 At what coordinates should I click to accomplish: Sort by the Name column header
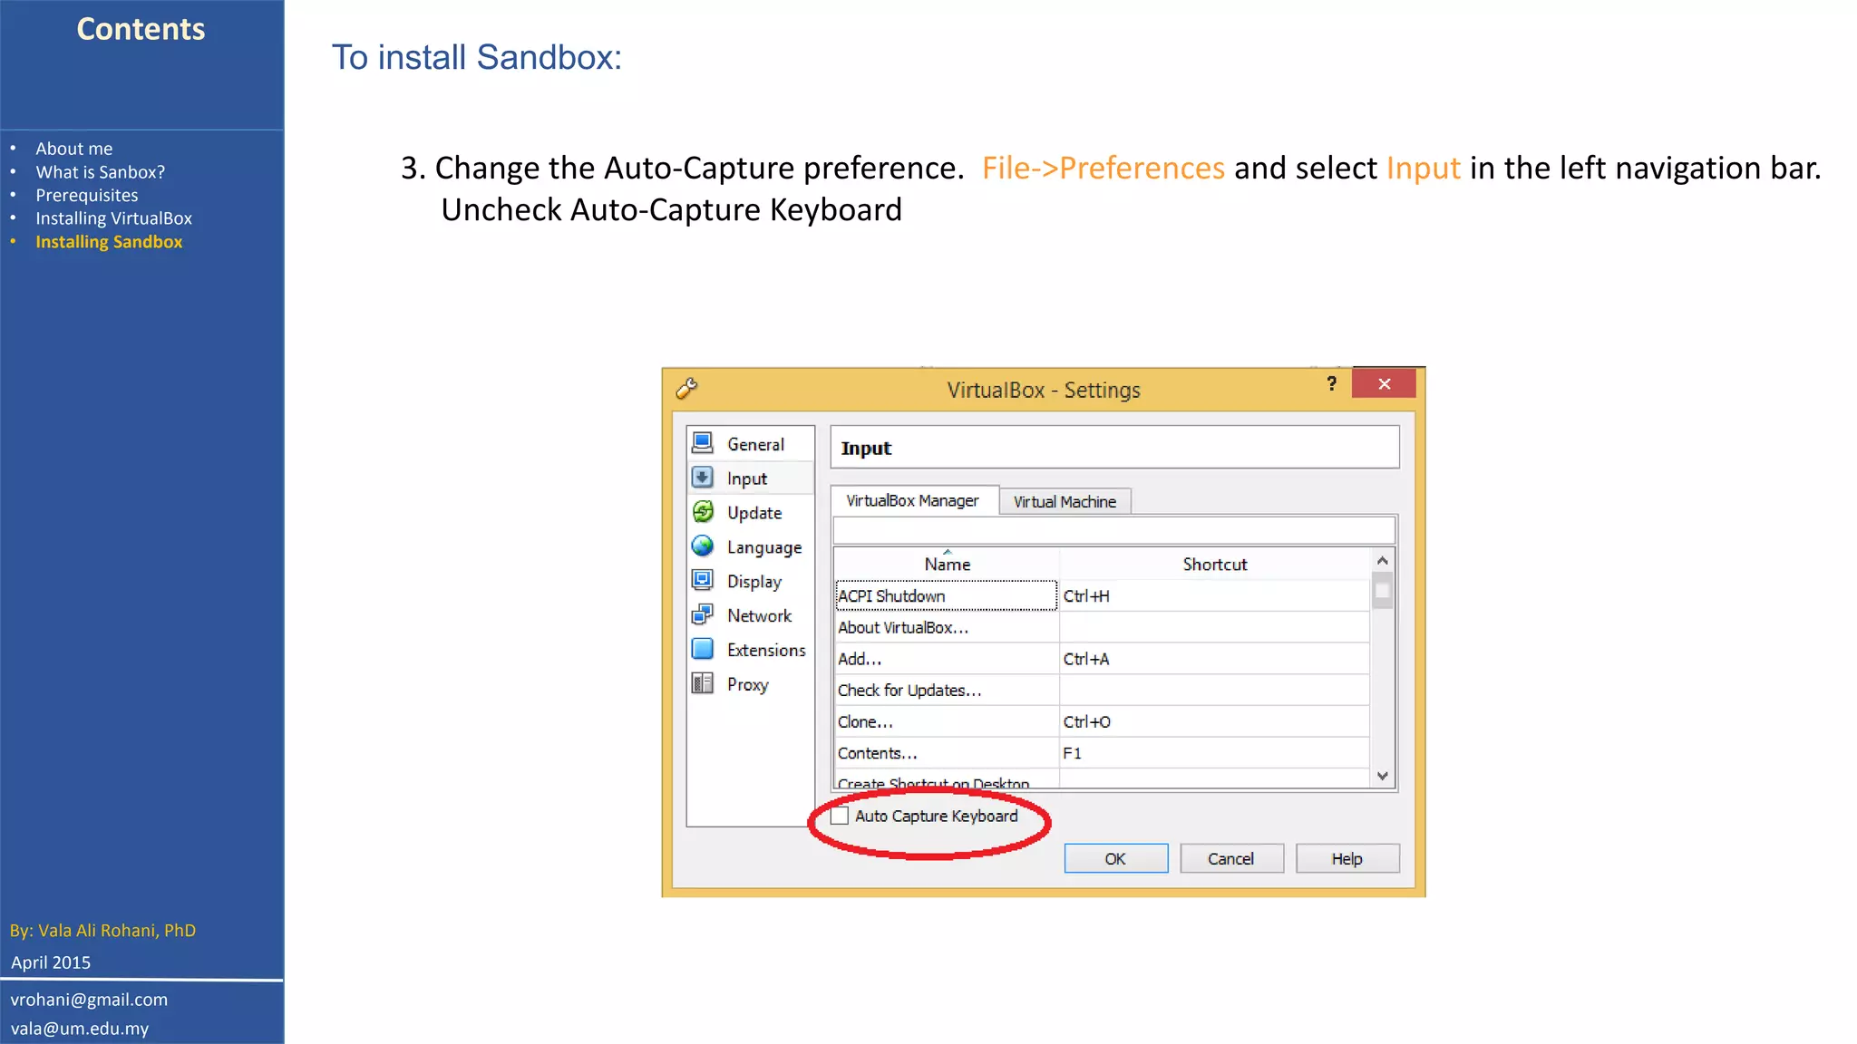click(x=947, y=564)
